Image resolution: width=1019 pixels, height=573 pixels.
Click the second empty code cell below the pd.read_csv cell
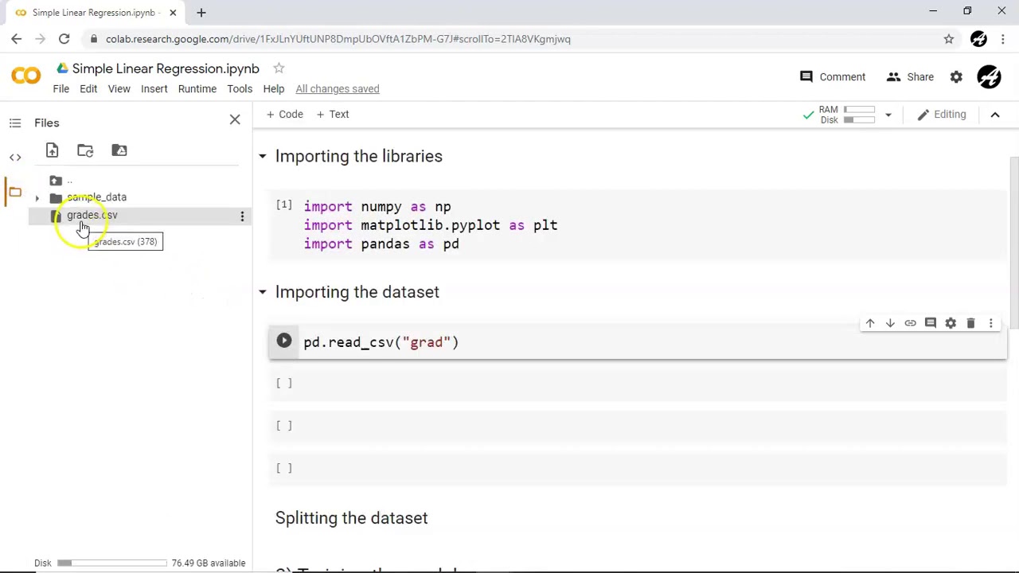pos(638,426)
